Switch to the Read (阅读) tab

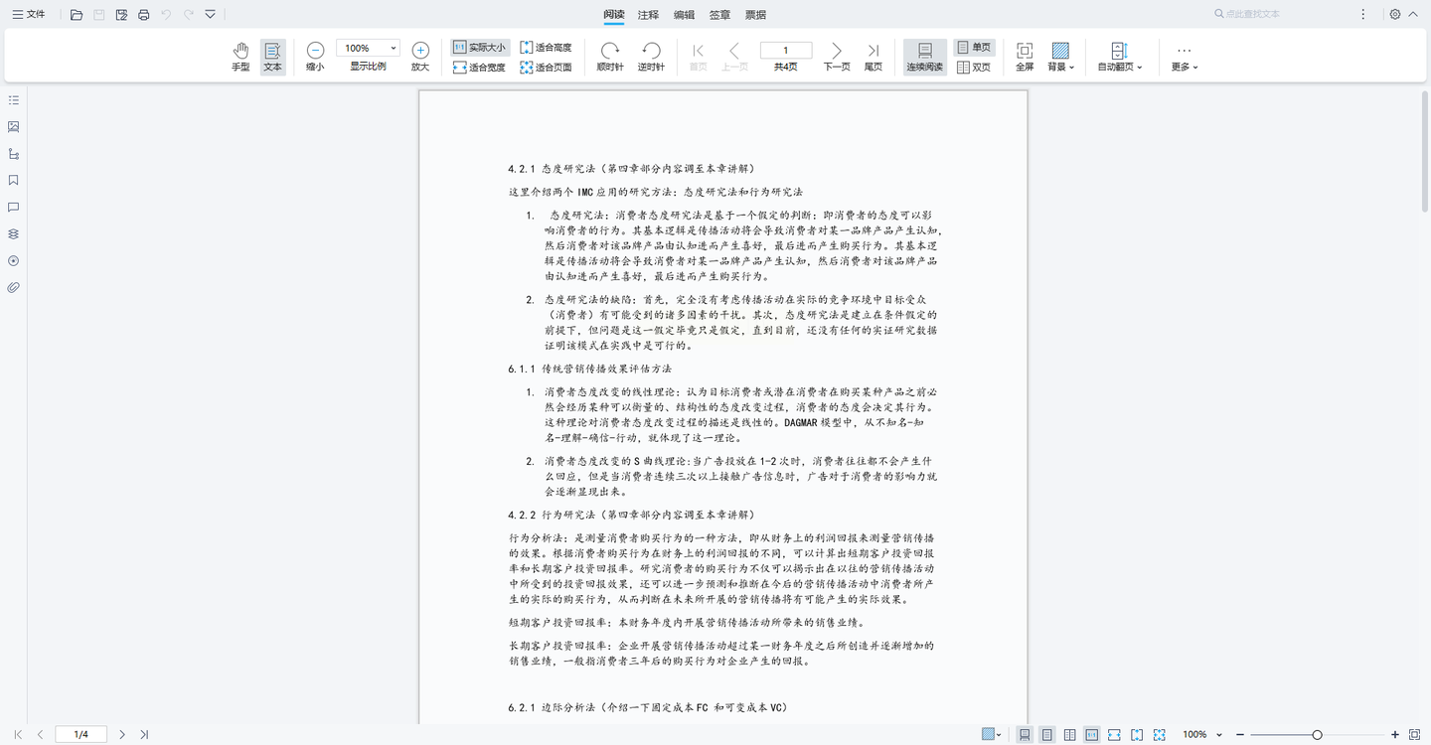click(x=614, y=15)
